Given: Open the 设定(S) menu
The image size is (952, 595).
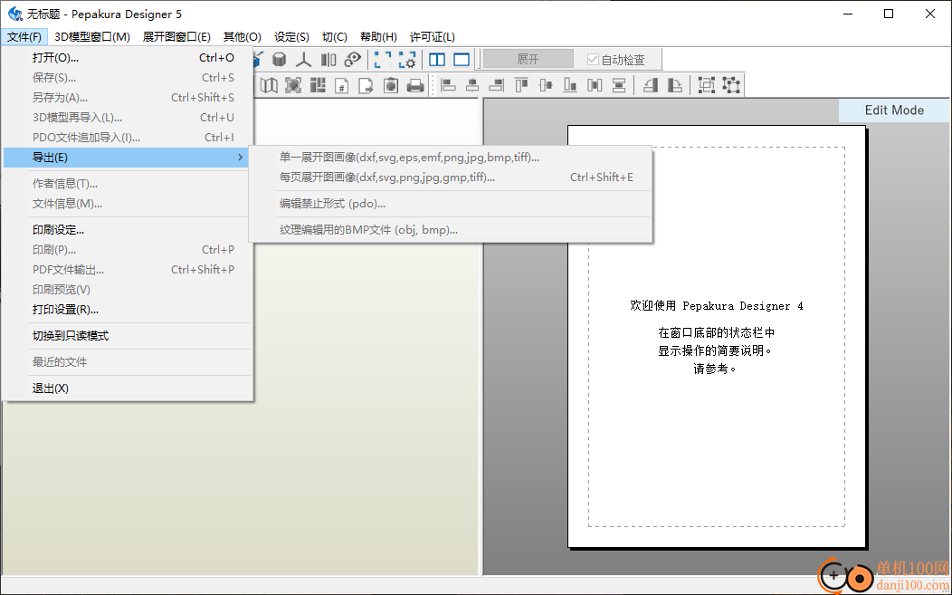Looking at the screenshot, I should [x=291, y=36].
